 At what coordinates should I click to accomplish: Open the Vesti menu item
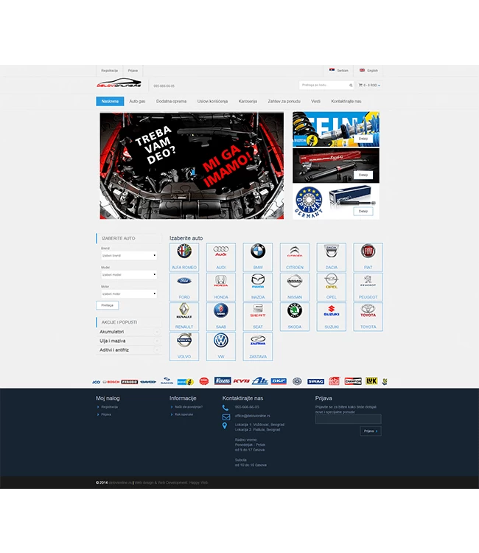[x=316, y=101]
